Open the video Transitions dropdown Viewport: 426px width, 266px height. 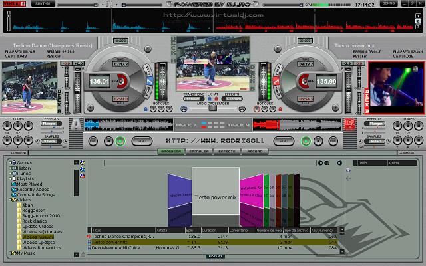(x=193, y=99)
